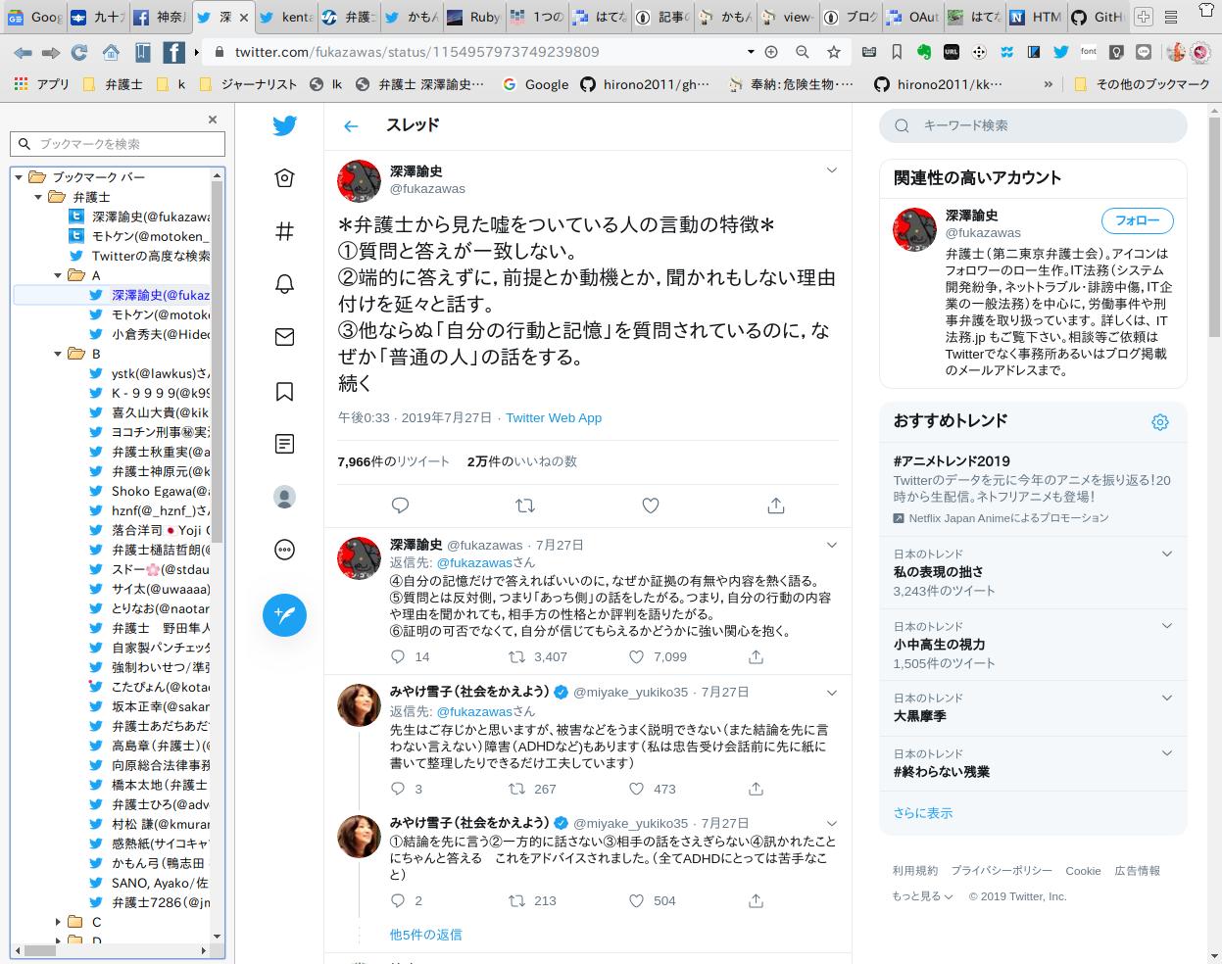Open chevron on trend 小中高生の視力
The width and height of the screenshot is (1222, 964).
[x=1167, y=626]
